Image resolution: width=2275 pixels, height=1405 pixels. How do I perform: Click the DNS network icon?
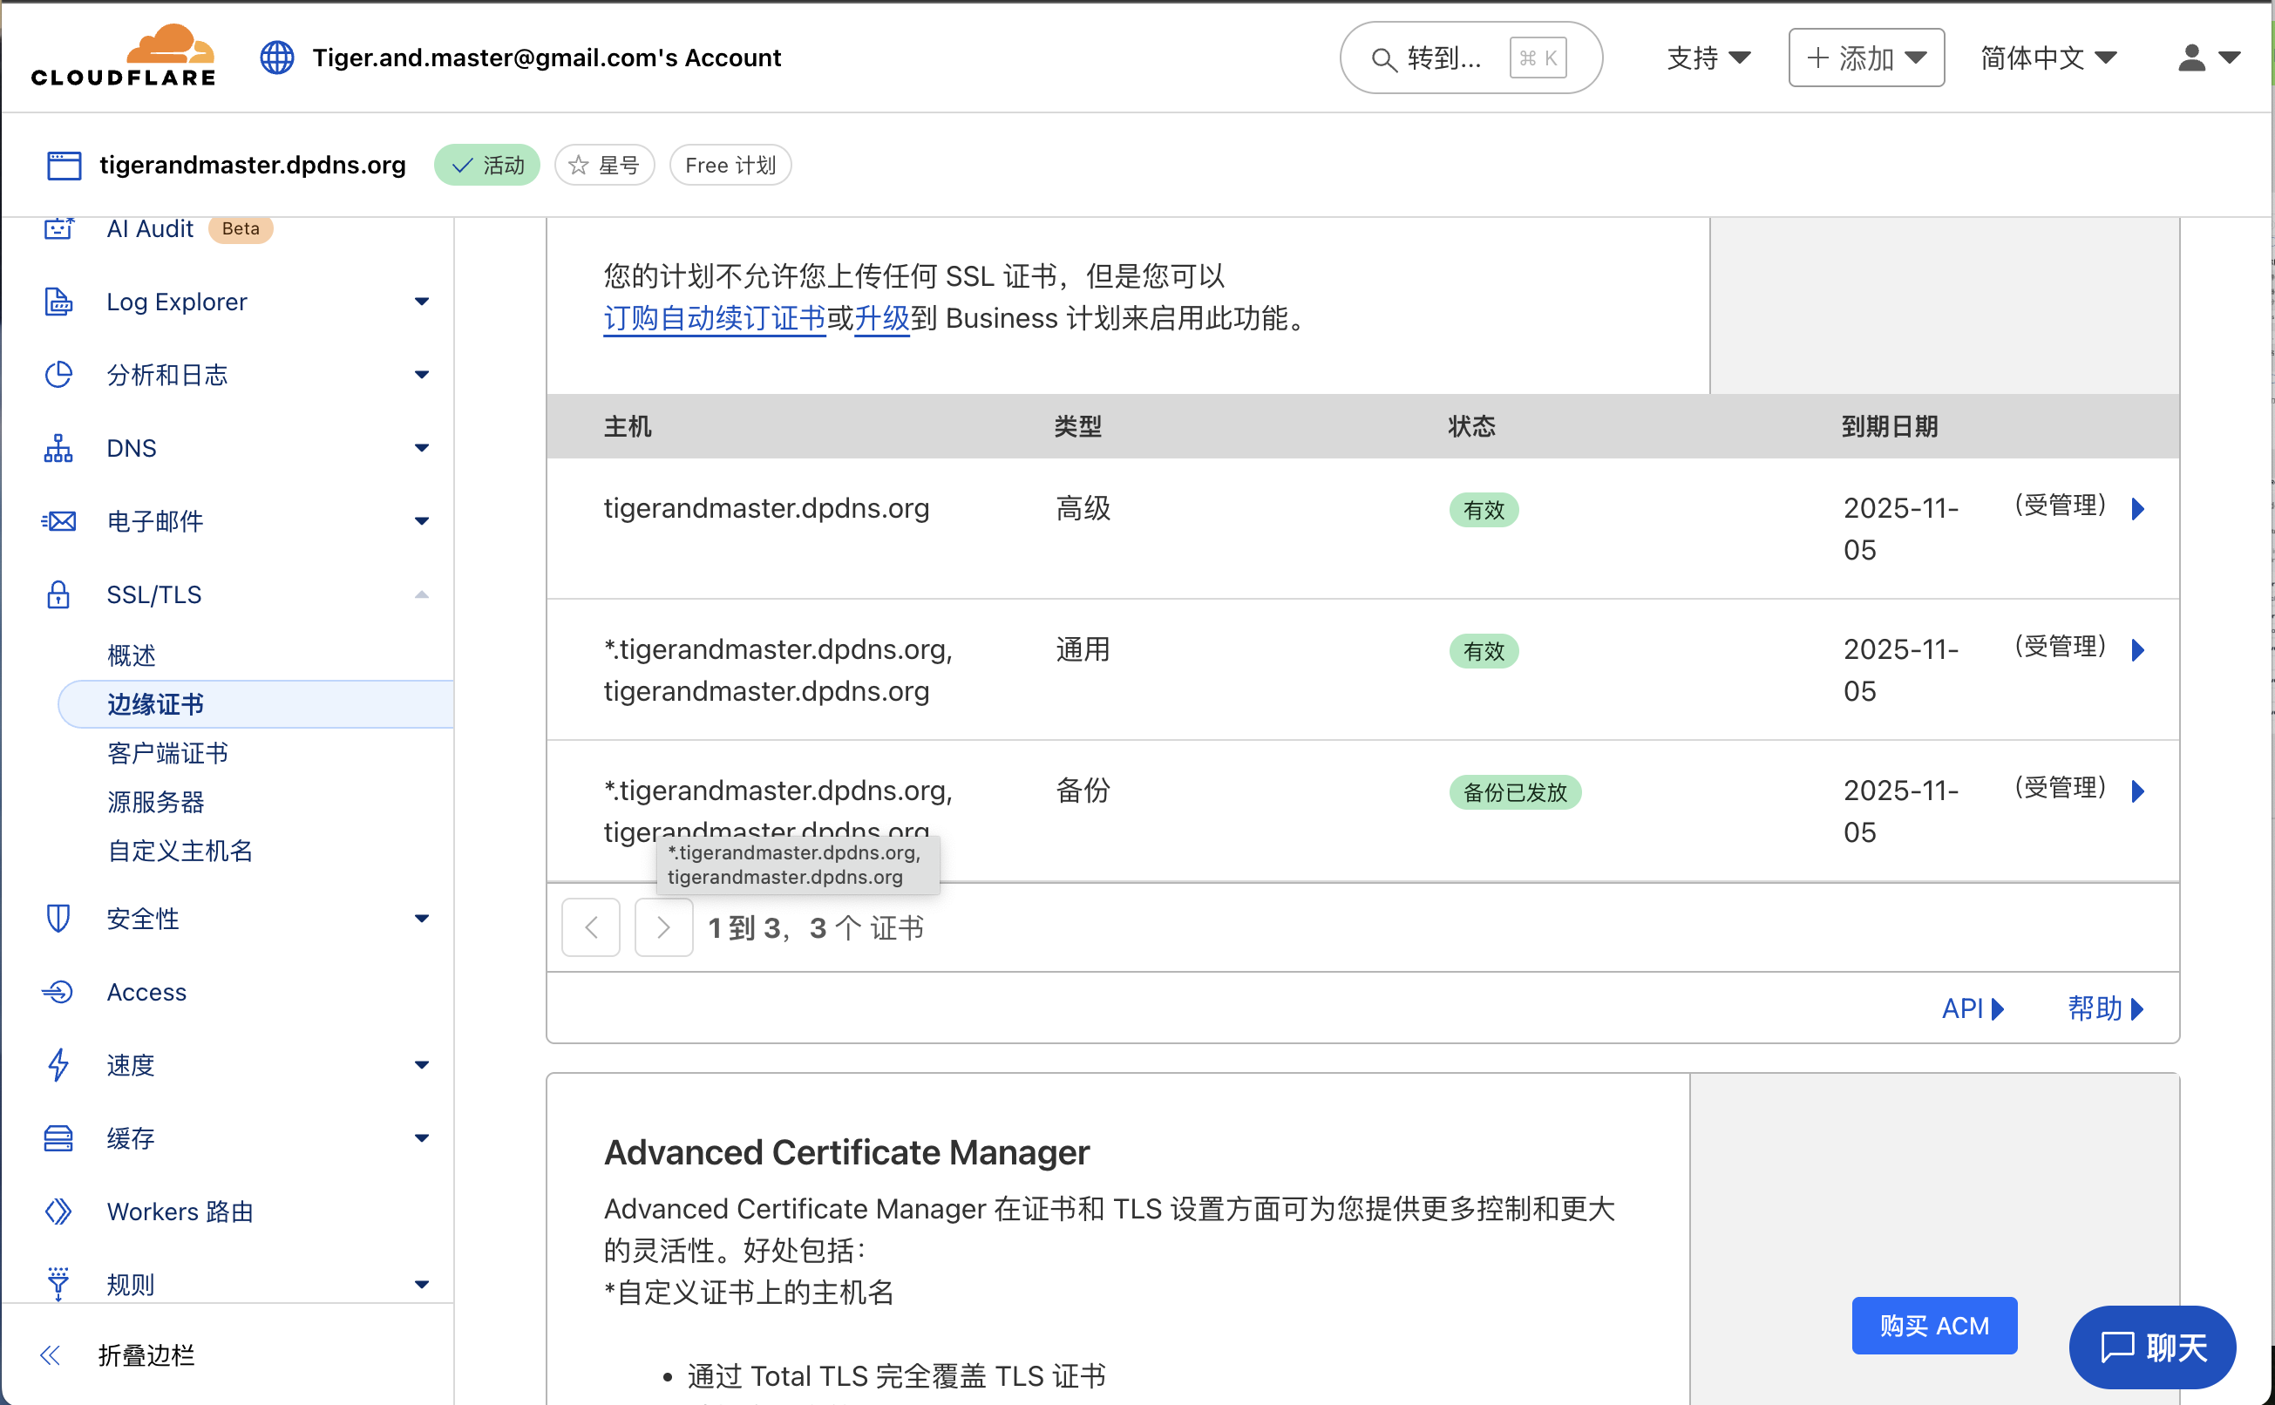[x=58, y=448]
